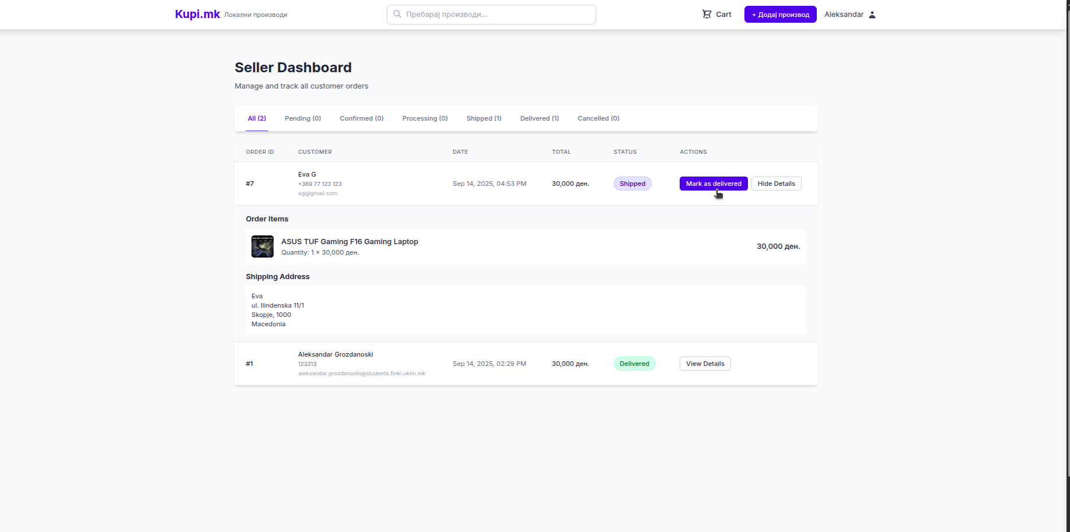Click the Shipped status badge

(632, 184)
